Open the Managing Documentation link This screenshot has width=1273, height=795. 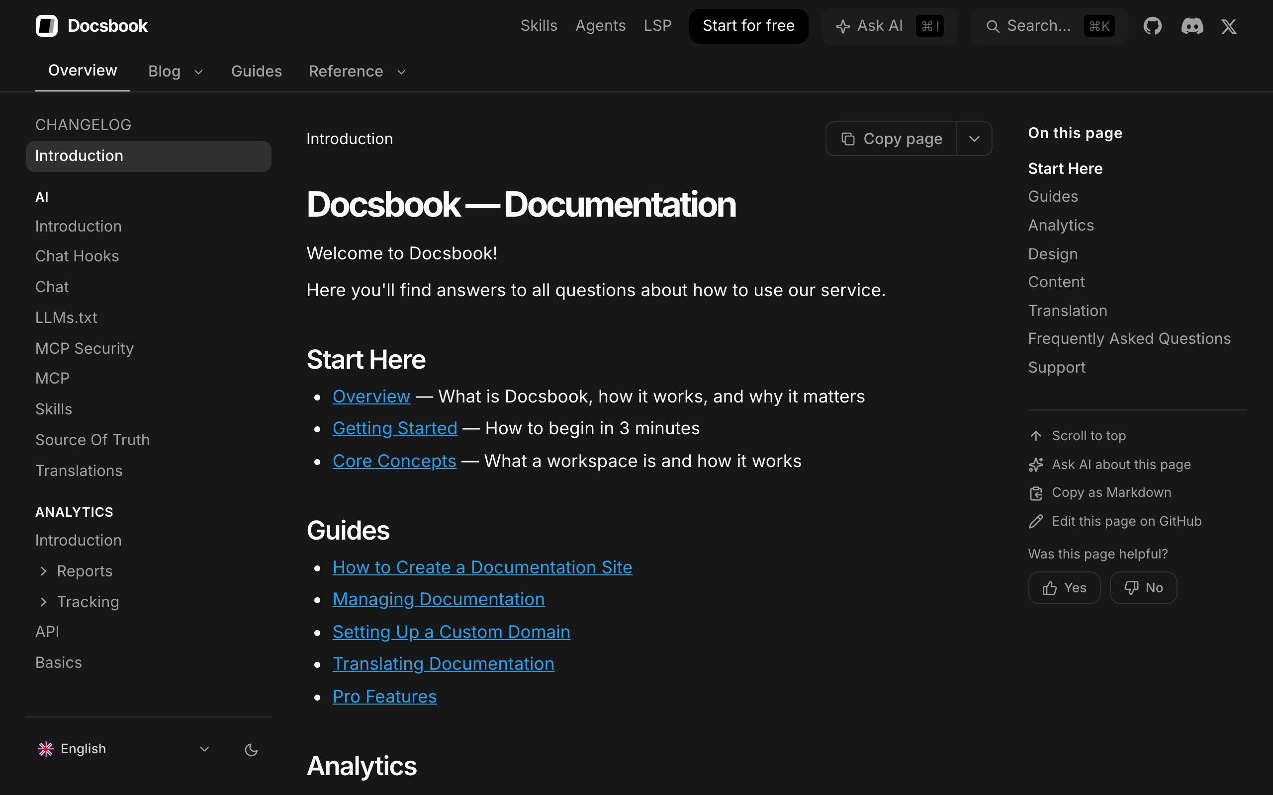click(x=439, y=599)
